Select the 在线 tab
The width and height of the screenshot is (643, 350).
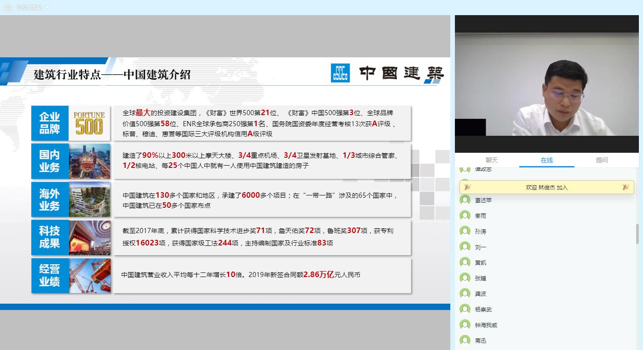click(546, 160)
